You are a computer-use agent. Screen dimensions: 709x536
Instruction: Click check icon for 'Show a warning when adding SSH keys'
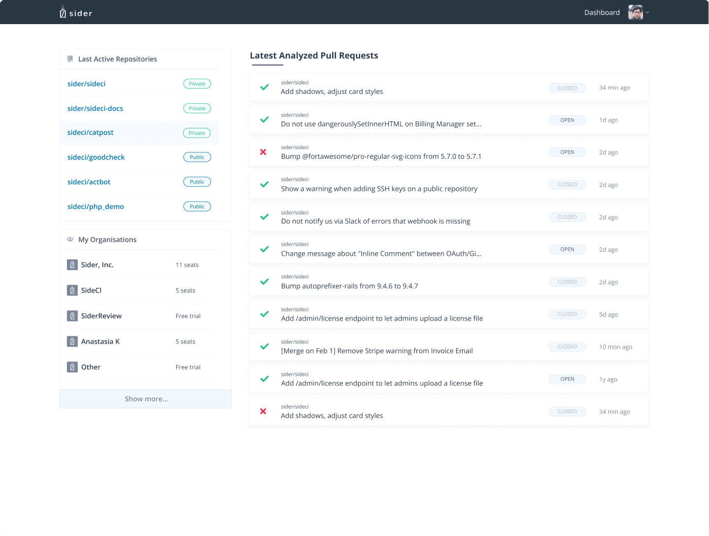[x=264, y=184]
